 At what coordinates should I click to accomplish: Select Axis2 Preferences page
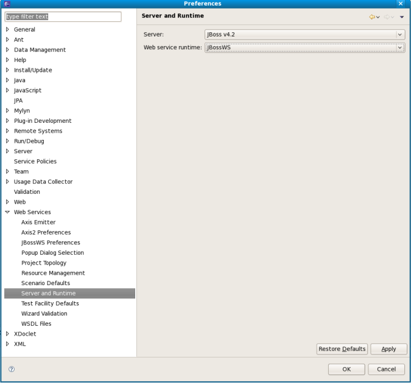click(46, 232)
